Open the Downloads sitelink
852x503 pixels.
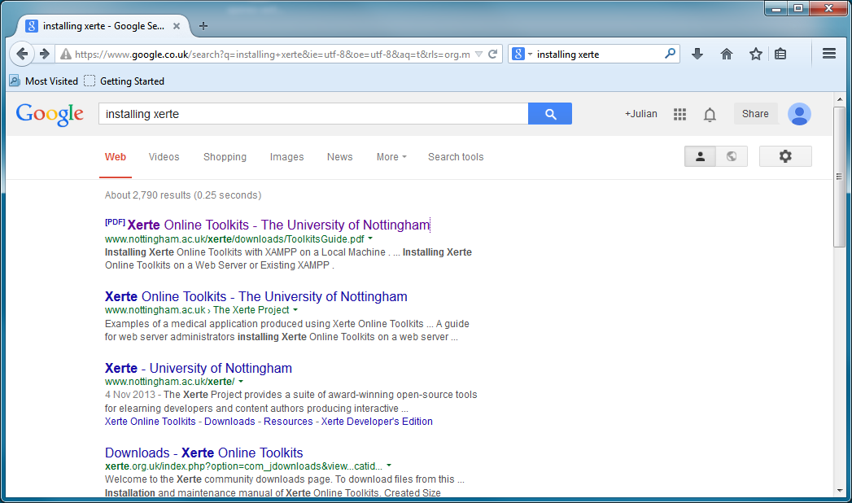(229, 422)
